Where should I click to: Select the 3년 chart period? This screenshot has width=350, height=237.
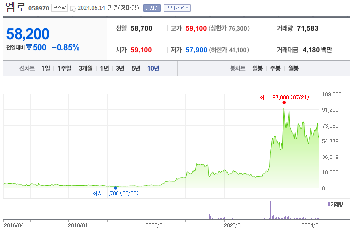coord(120,68)
